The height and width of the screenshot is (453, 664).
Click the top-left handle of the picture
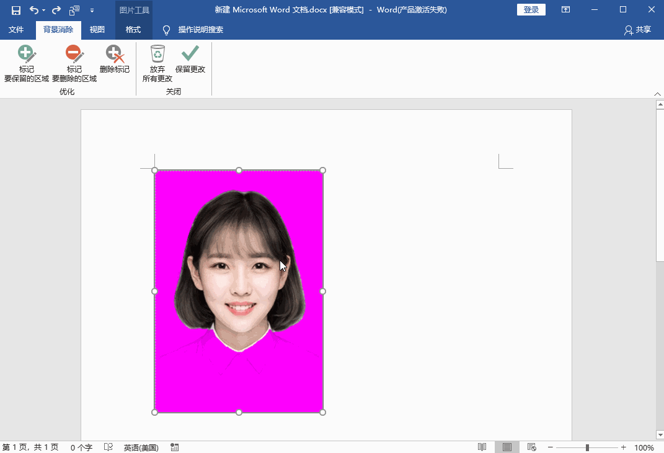(x=154, y=171)
